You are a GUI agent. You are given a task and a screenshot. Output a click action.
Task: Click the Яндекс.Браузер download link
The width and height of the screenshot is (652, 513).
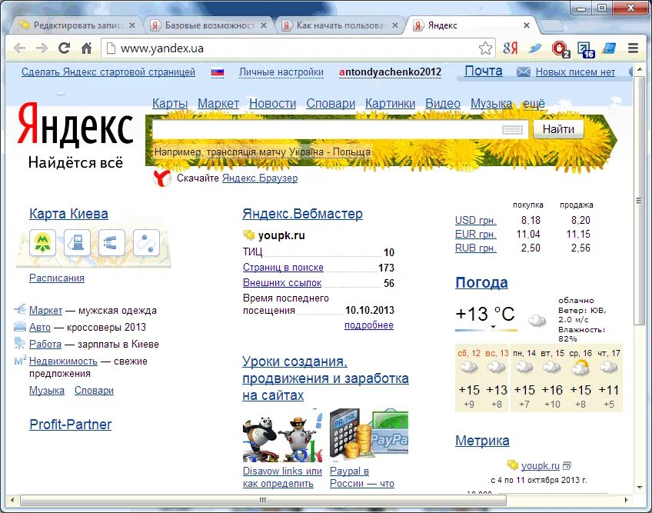[260, 178]
